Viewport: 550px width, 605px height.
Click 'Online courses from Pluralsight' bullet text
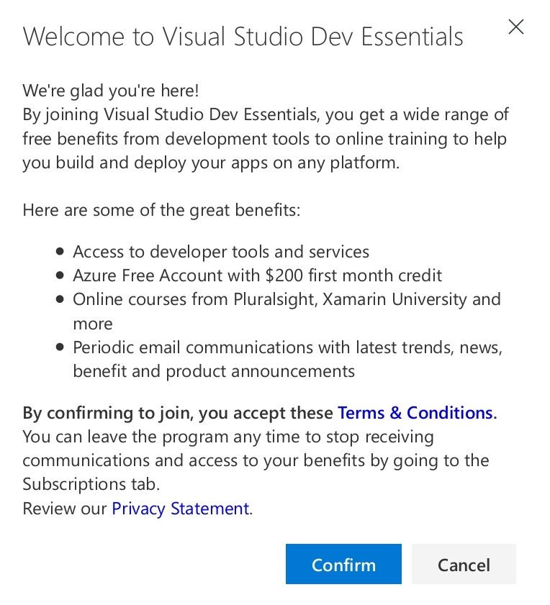click(x=287, y=311)
